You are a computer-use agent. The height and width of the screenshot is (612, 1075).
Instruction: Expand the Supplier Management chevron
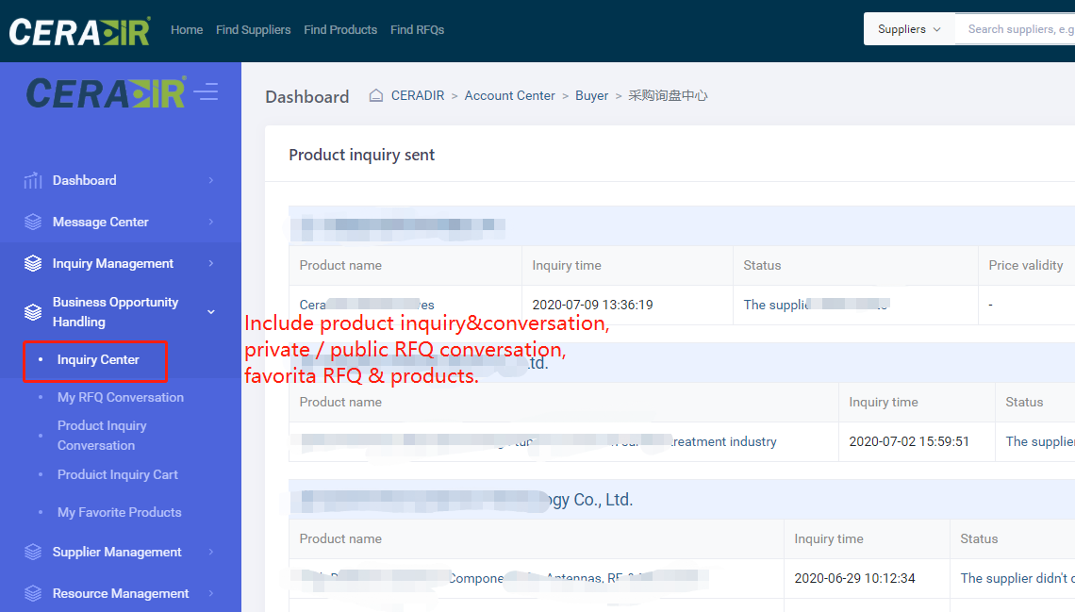coord(211,552)
